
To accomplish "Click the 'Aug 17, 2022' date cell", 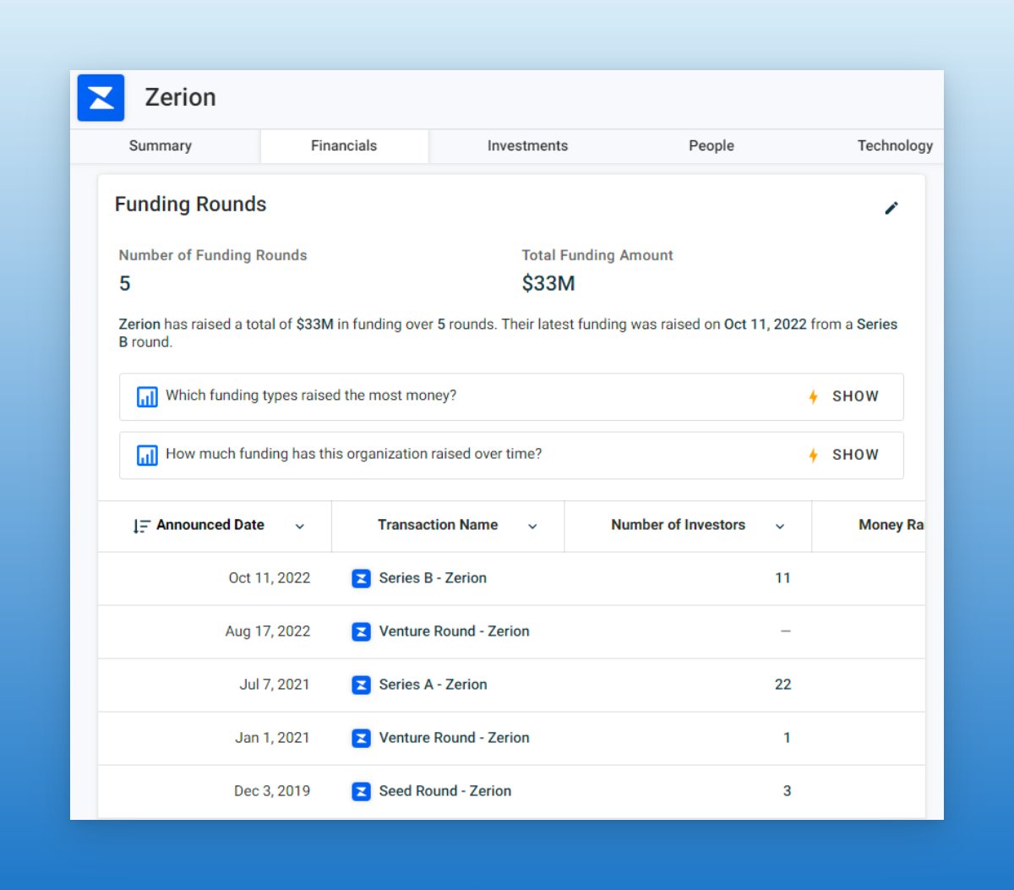I will [268, 631].
